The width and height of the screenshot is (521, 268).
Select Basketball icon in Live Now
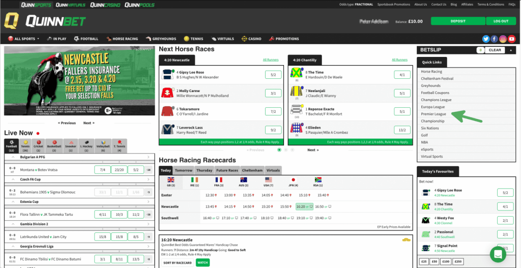[54, 145]
